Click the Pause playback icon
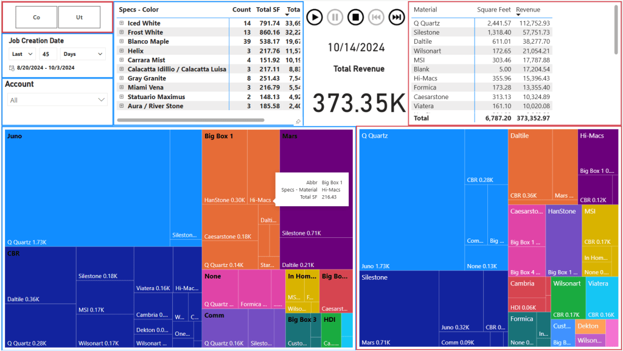The image size is (623, 351). pos(335,17)
